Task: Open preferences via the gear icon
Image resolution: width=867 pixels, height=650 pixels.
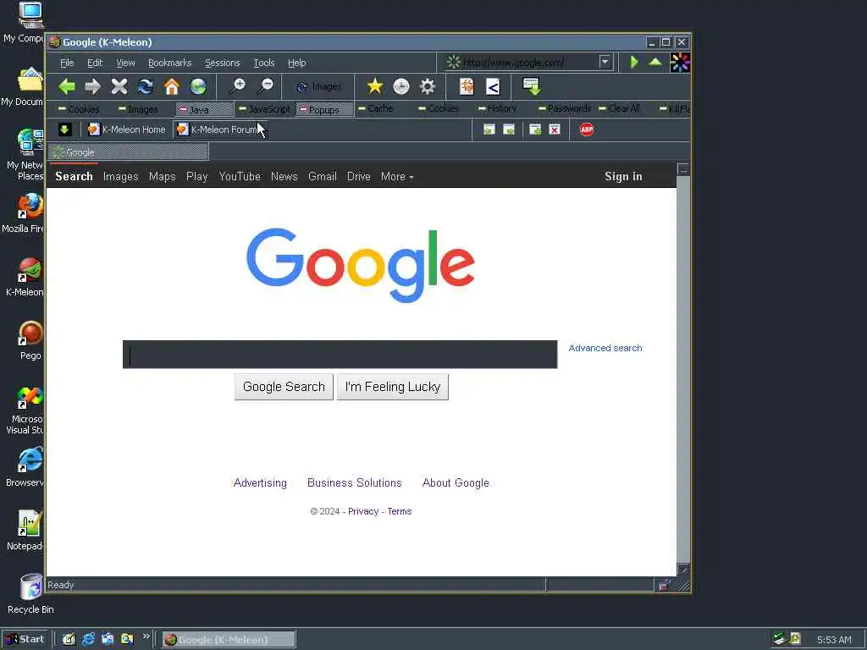Action: pyautogui.click(x=428, y=86)
